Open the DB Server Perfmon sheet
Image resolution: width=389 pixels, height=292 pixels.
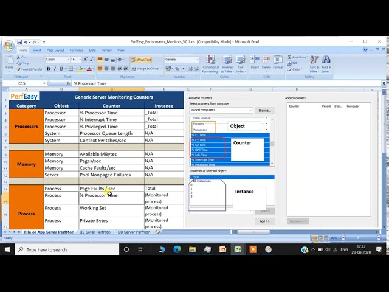point(134,232)
